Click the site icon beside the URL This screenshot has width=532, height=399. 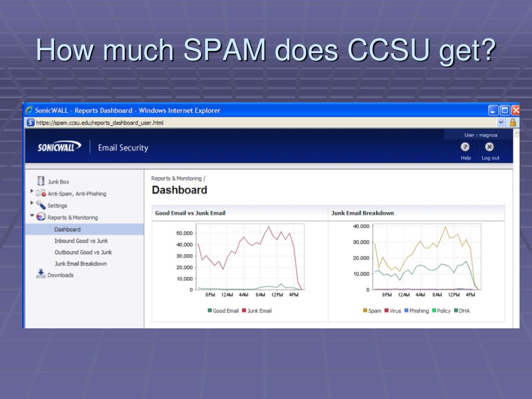[31, 123]
